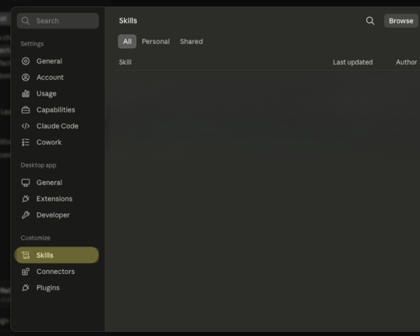Open the Plugins page
420x336 pixels.
click(x=57, y=288)
